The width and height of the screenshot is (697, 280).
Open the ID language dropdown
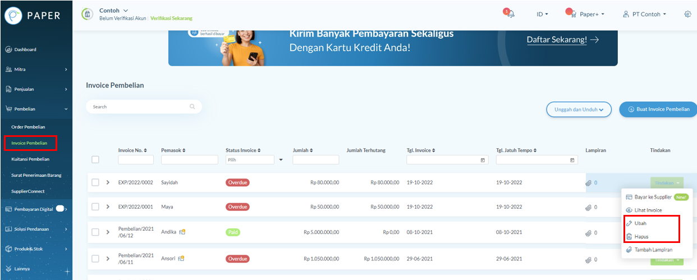[542, 14]
